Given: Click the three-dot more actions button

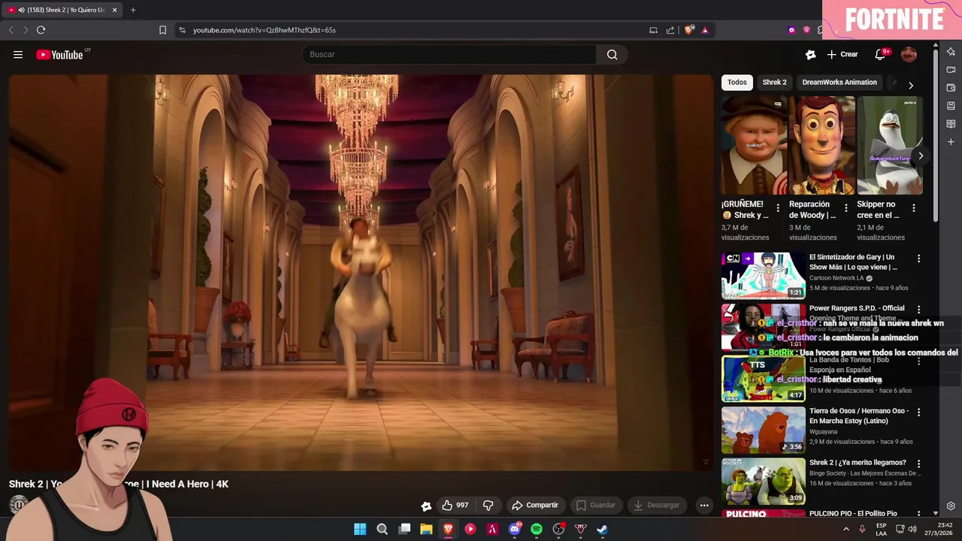Looking at the screenshot, I should point(704,505).
